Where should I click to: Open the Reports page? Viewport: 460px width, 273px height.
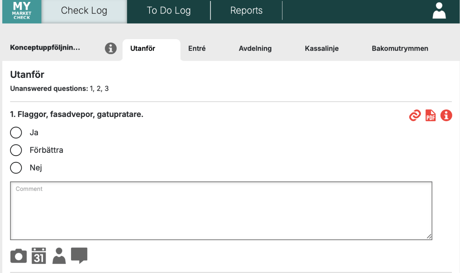246,11
